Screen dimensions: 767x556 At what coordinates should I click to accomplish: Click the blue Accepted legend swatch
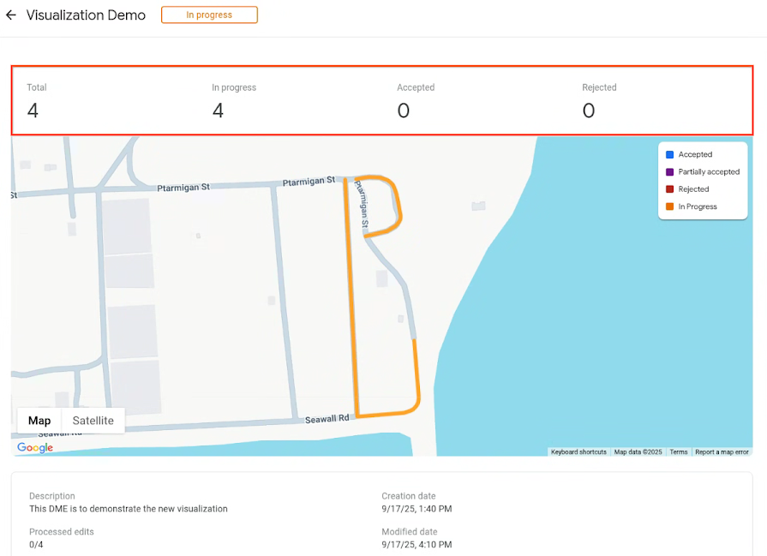(669, 154)
